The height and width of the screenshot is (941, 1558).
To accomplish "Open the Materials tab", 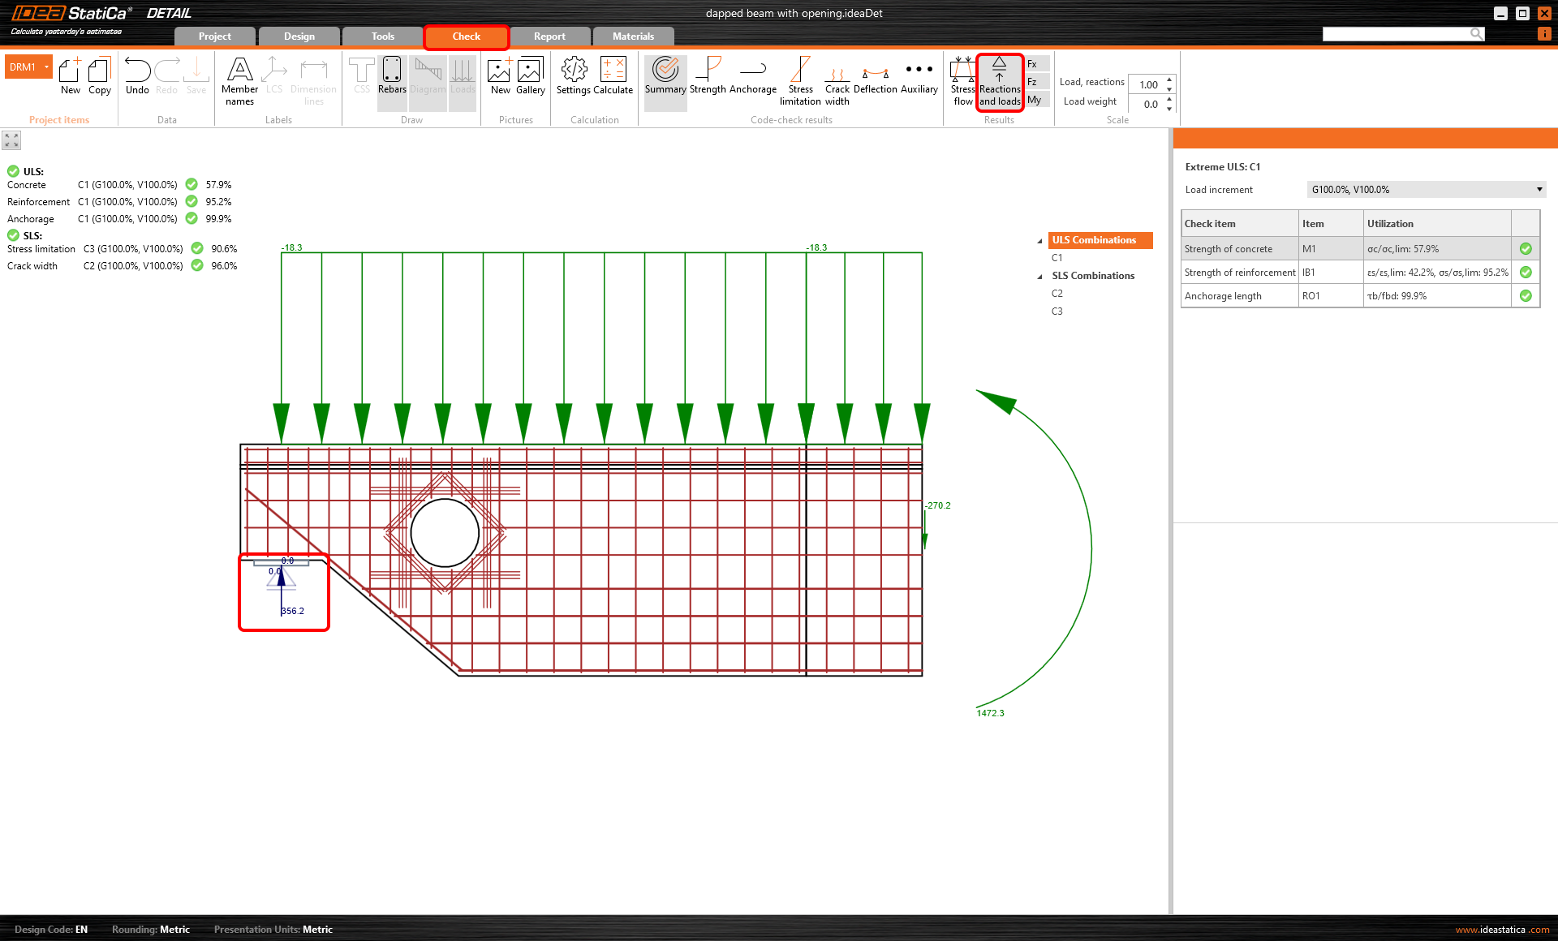I will [633, 37].
